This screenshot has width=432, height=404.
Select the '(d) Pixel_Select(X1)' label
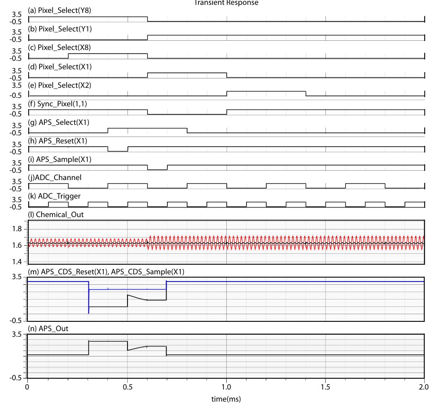click(x=60, y=67)
